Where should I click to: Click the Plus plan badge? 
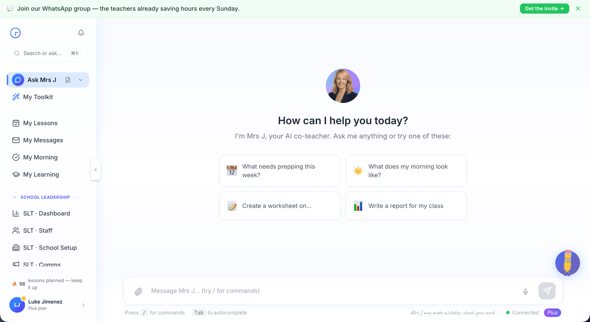552,313
